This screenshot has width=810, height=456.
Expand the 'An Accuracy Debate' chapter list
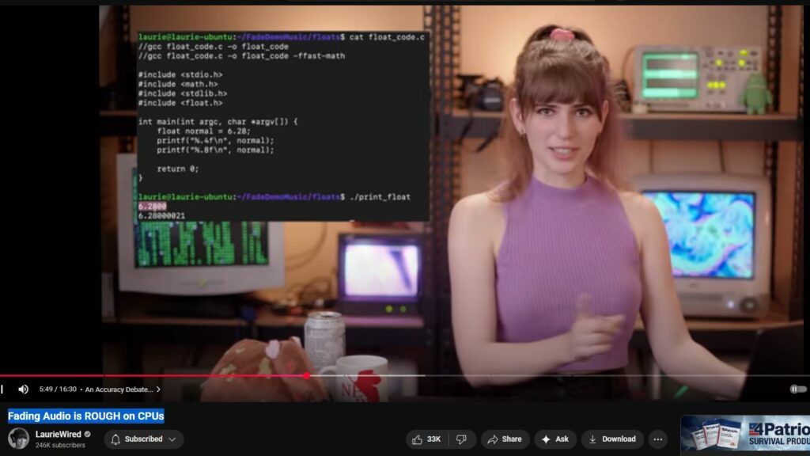pos(123,389)
